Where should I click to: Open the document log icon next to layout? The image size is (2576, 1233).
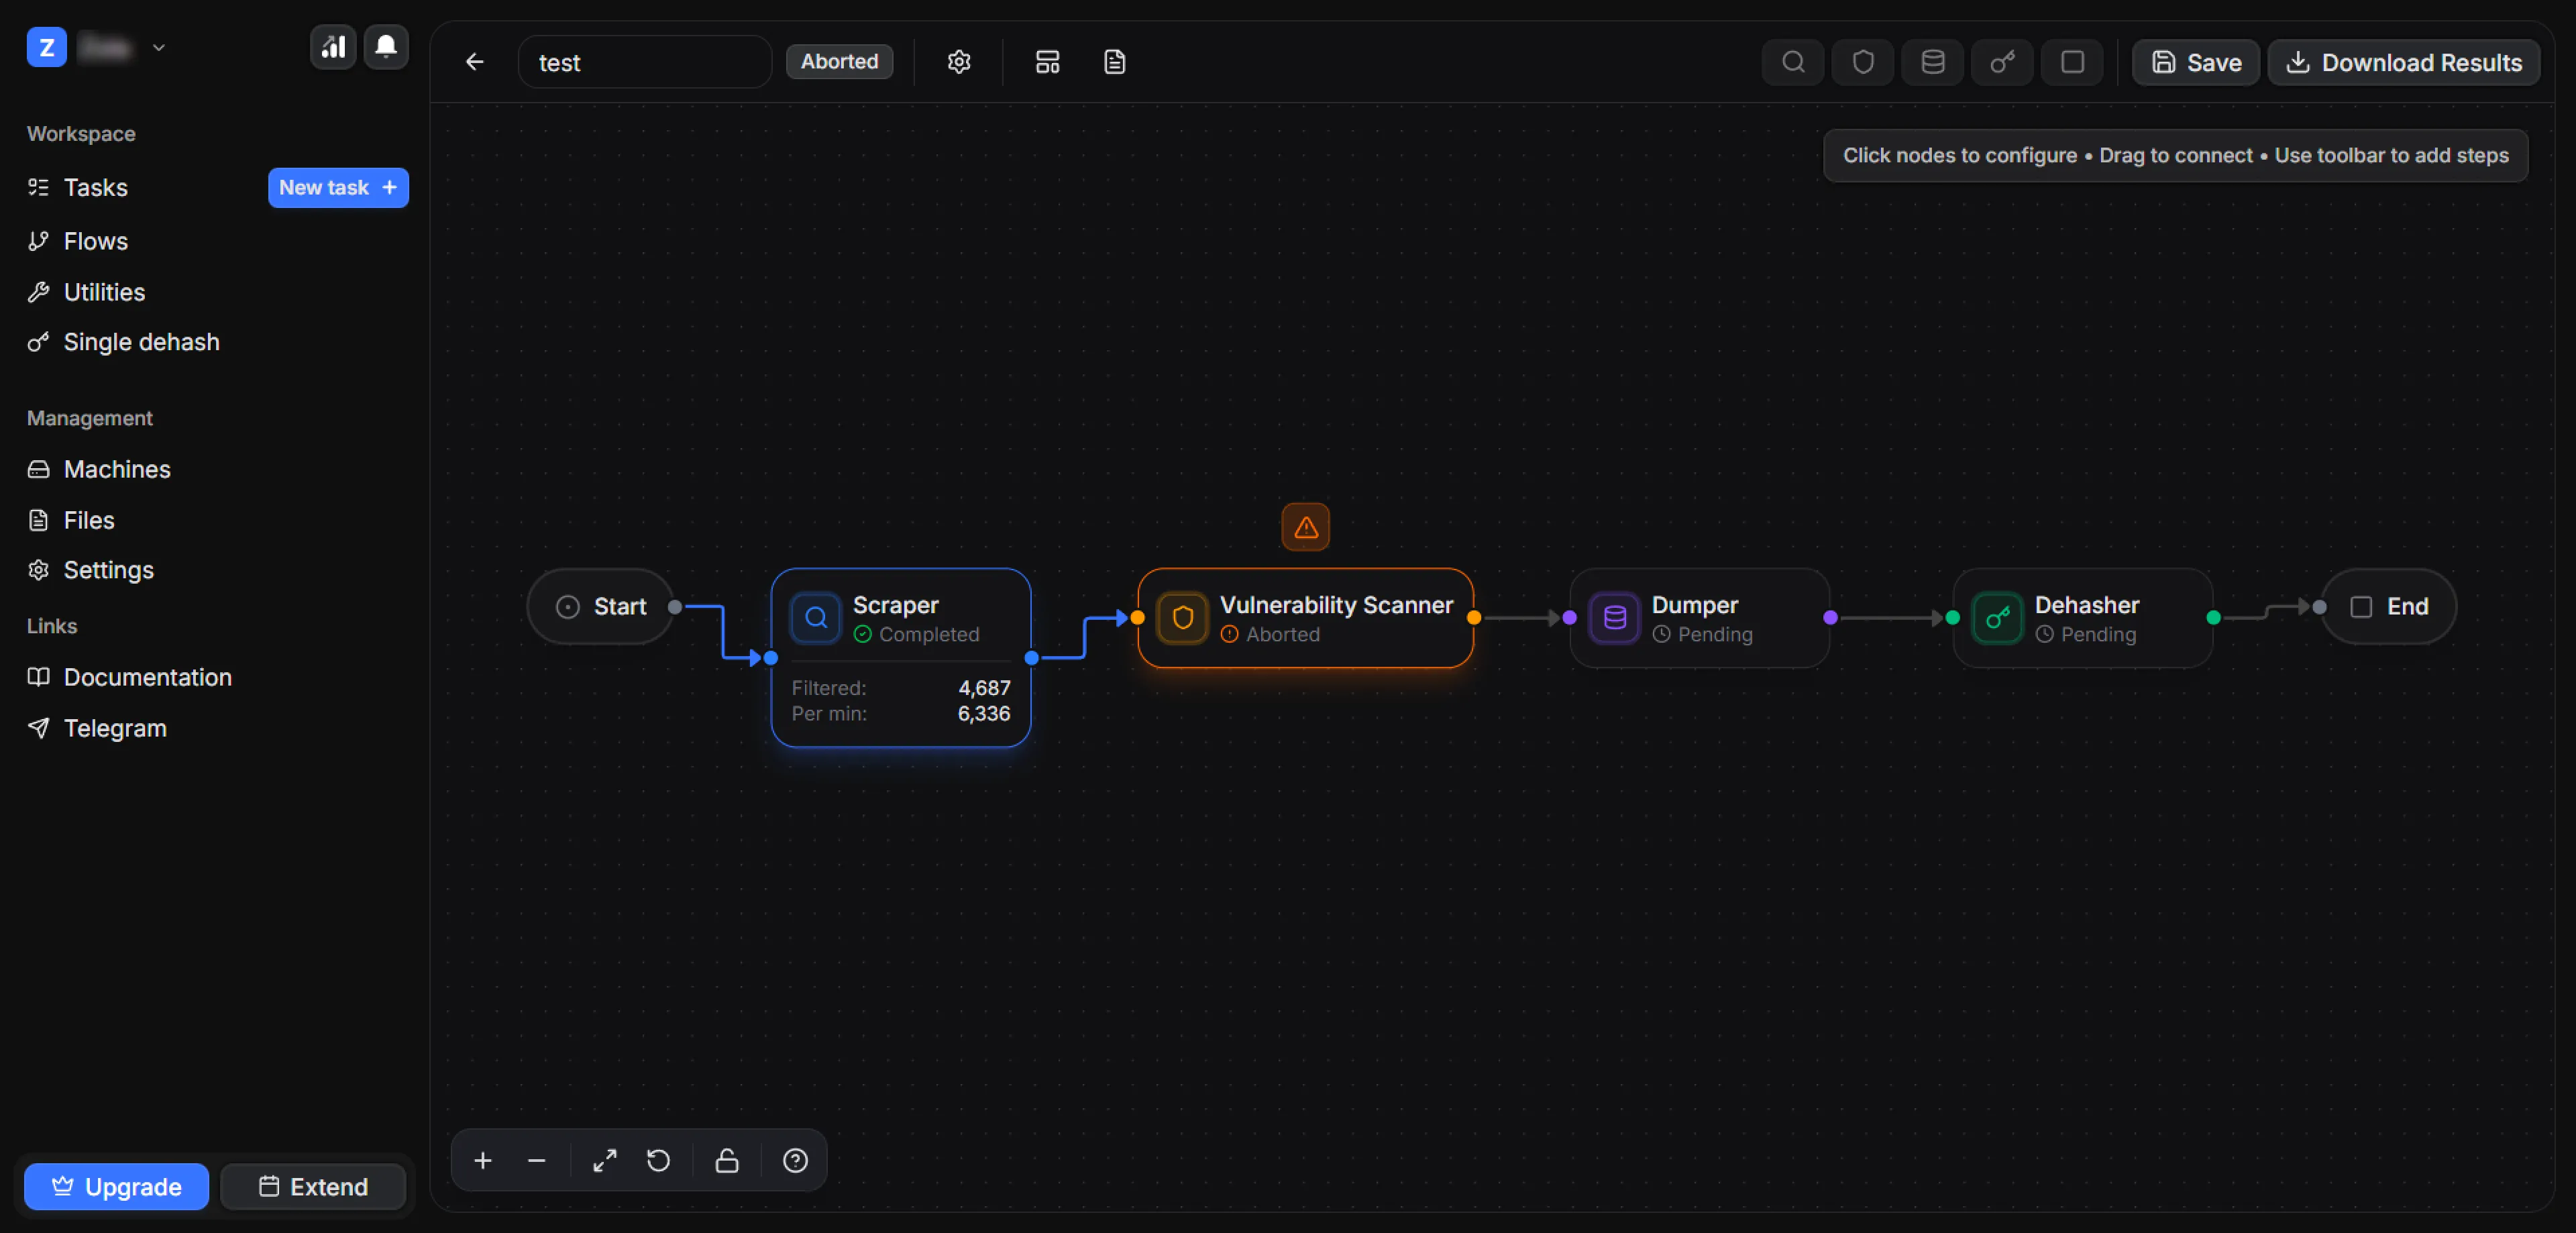point(1113,61)
